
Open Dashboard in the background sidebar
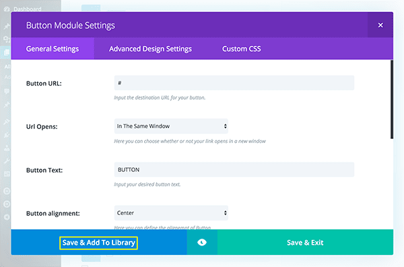pos(28,9)
